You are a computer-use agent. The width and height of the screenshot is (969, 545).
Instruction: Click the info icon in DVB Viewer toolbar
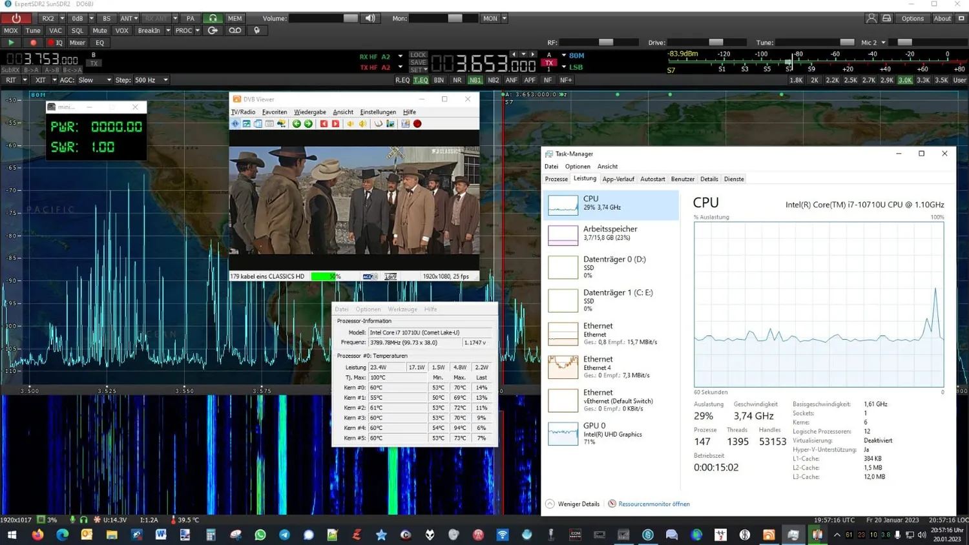click(235, 124)
